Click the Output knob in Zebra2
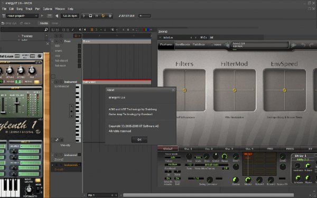 [236, 180]
